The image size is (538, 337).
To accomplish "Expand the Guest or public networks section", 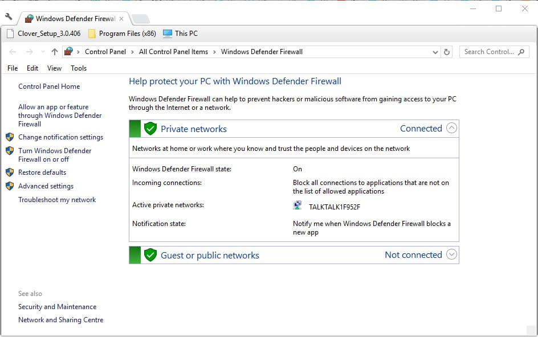I will [x=451, y=254].
